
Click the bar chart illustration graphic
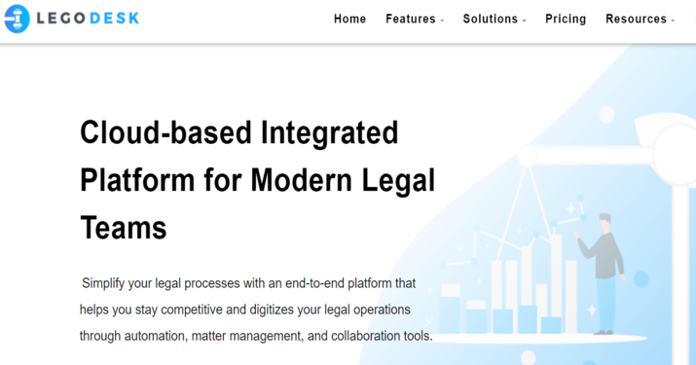pyautogui.click(x=508, y=284)
